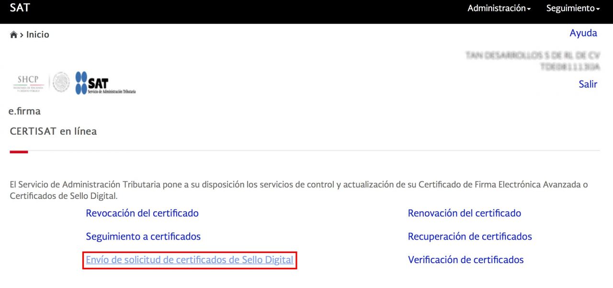This screenshot has height=288, width=613.
Task: Open Revocación del certificado
Action: [x=142, y=213]
